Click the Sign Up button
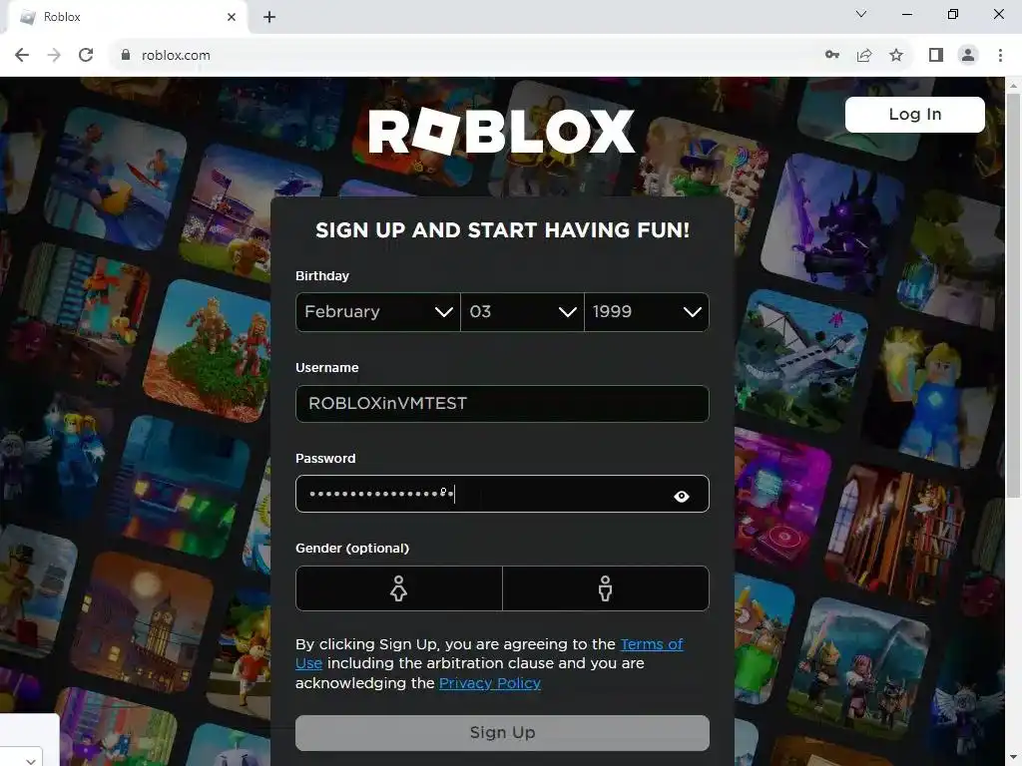The width and height of the screenshot is (1022, 766). pyautogui.click(x=502, y=733)
